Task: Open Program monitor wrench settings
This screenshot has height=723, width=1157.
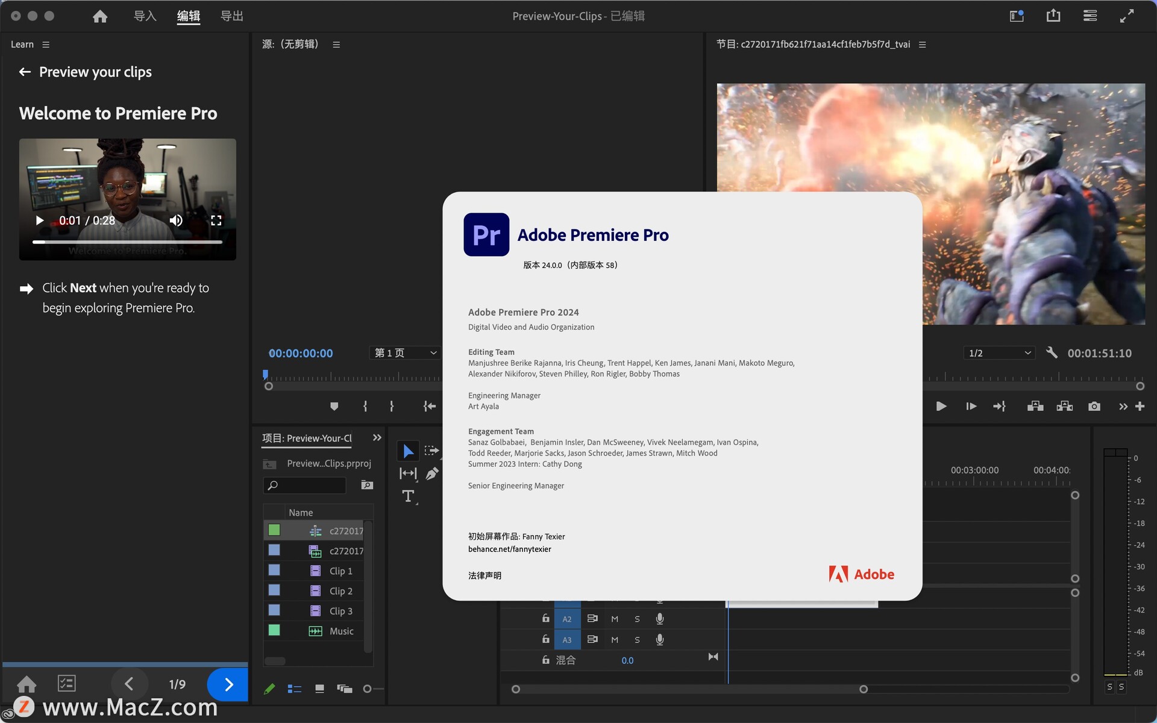Action: (1052, 352)
